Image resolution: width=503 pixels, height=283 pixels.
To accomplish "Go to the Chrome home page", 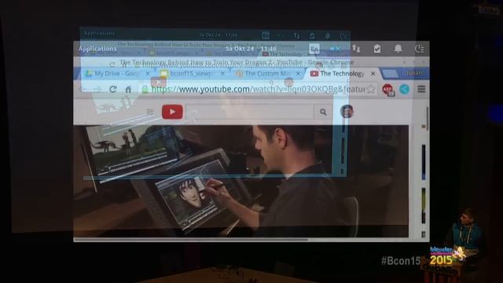I will pyautogui.click(x=128, y=89).
